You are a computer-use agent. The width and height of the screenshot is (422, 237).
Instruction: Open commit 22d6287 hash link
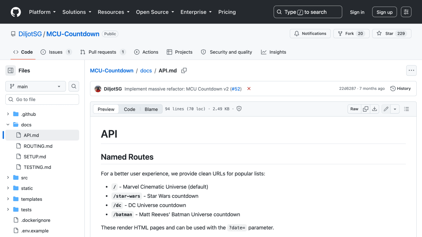click(347, 88)
